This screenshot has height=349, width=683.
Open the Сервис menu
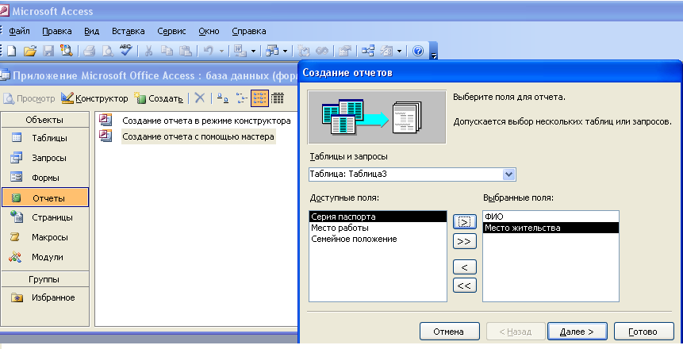point(171,31)
